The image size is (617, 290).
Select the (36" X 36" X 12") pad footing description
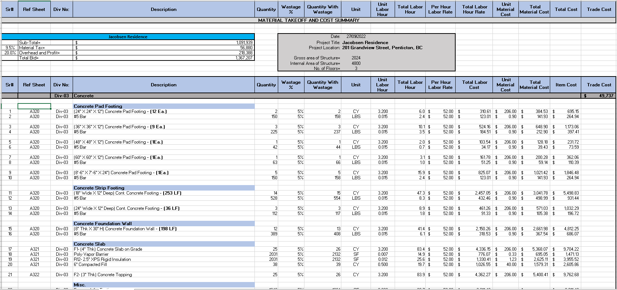point(119,127)
